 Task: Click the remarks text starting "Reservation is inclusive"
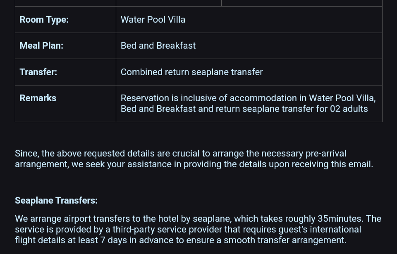point(174,98)
